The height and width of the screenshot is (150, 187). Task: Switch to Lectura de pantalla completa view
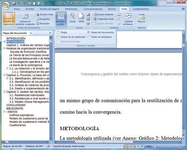25,19
